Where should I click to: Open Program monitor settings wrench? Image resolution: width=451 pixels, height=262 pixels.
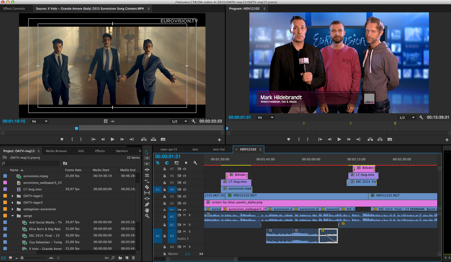click(x=421, y=117)
